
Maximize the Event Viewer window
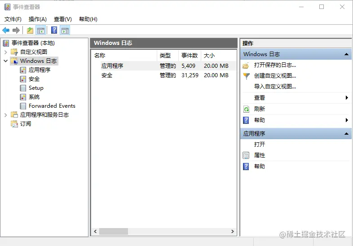coord(322,7)
